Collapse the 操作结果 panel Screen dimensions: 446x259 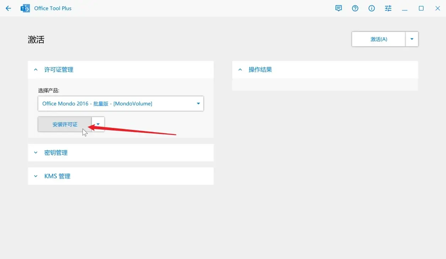coord(325,70)
